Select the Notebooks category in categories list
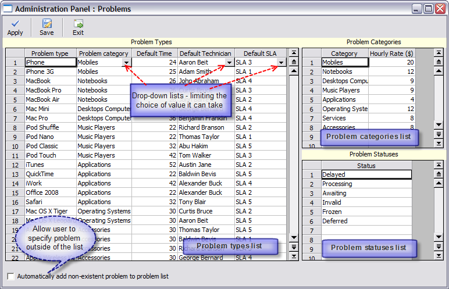The width and height of the screenshot is (449, 289). [x=345, y=72]
